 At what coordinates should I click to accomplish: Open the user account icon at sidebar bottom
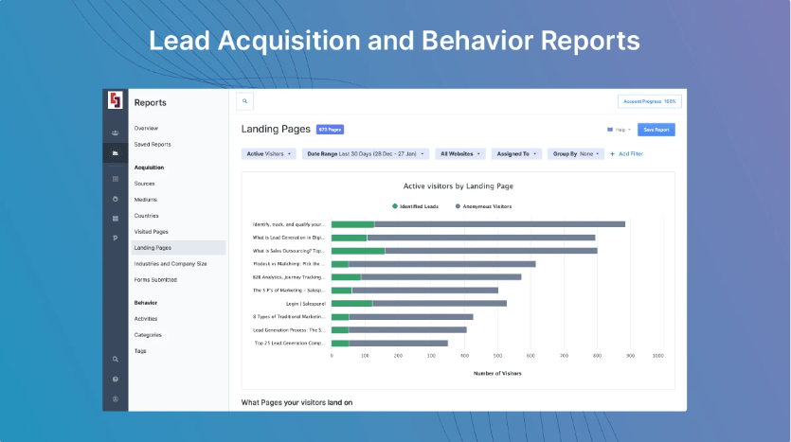116,398
